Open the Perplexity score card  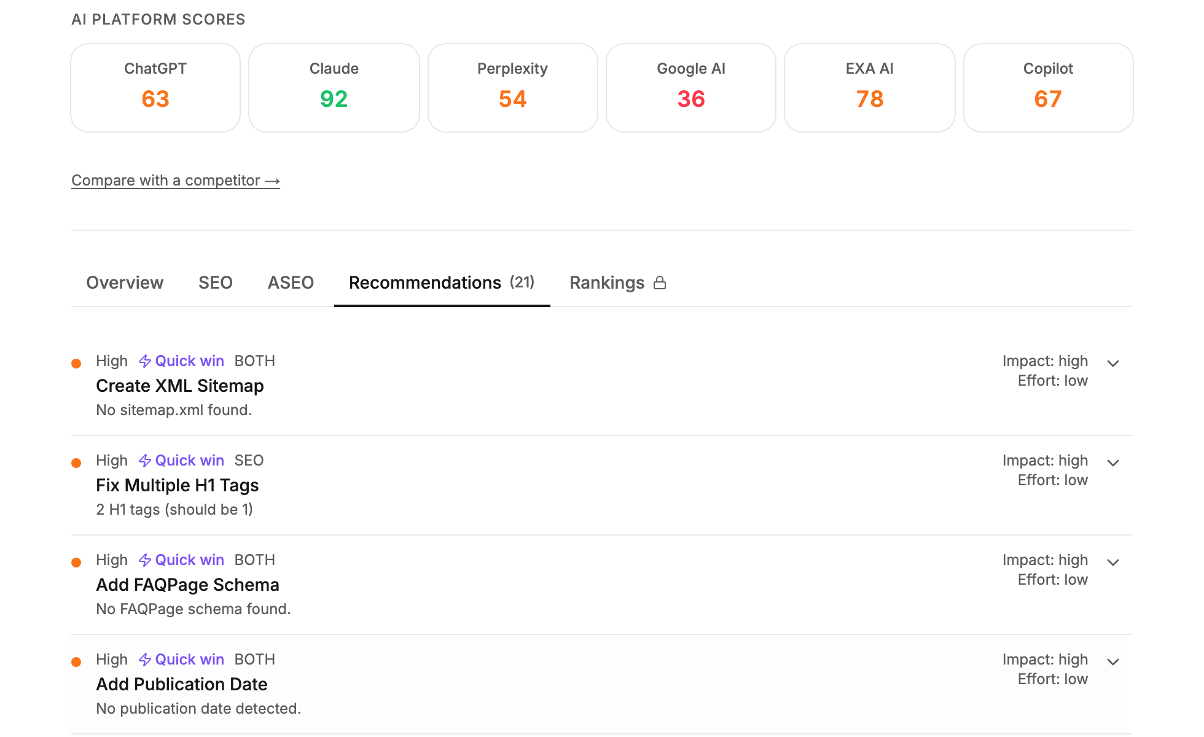[x=513, y=87]
